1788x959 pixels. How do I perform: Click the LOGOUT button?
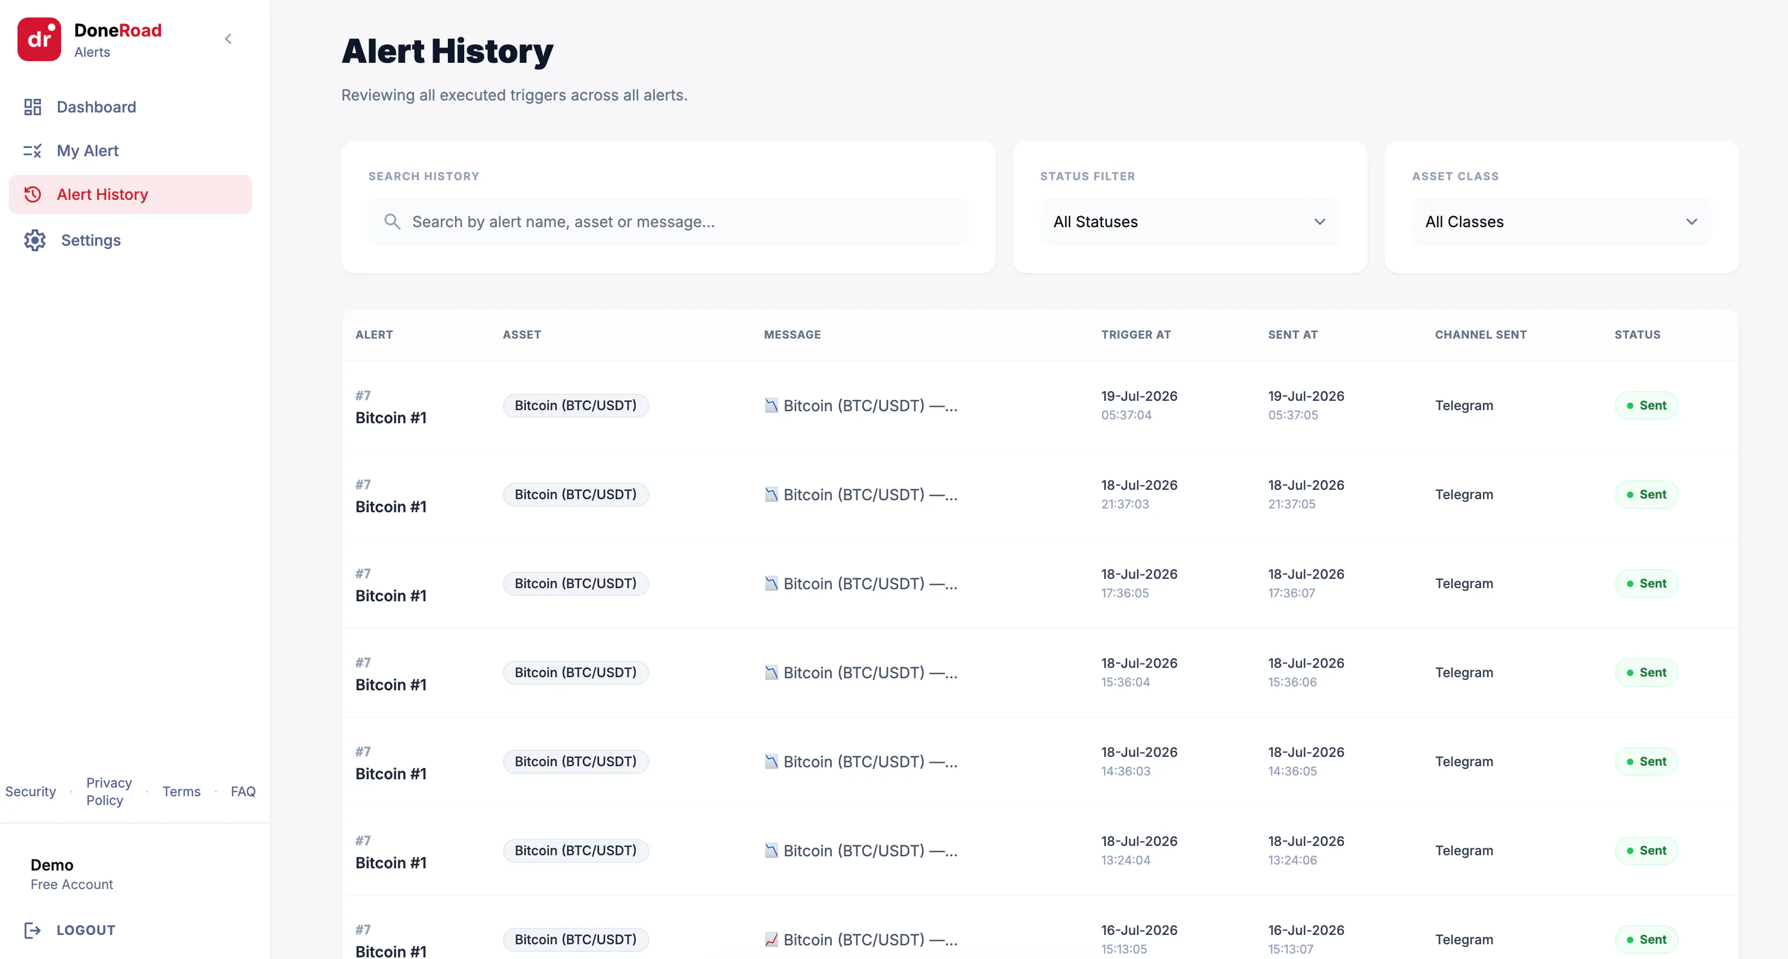[70, 930]
